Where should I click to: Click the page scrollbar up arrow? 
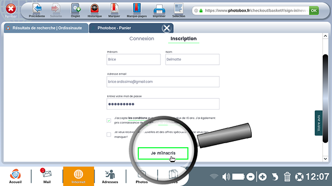click(325, 36)
